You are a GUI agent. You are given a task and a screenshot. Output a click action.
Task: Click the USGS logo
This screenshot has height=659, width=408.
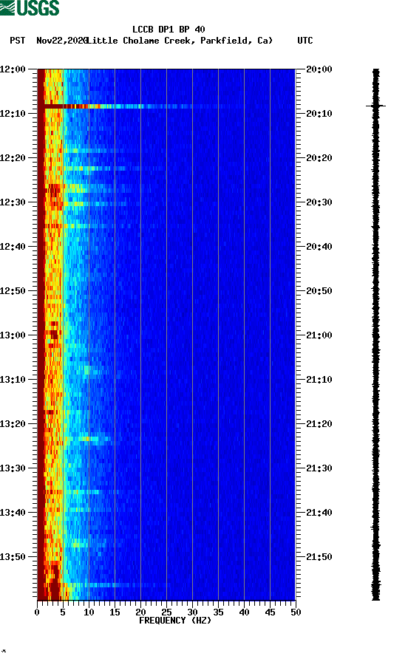30,7
